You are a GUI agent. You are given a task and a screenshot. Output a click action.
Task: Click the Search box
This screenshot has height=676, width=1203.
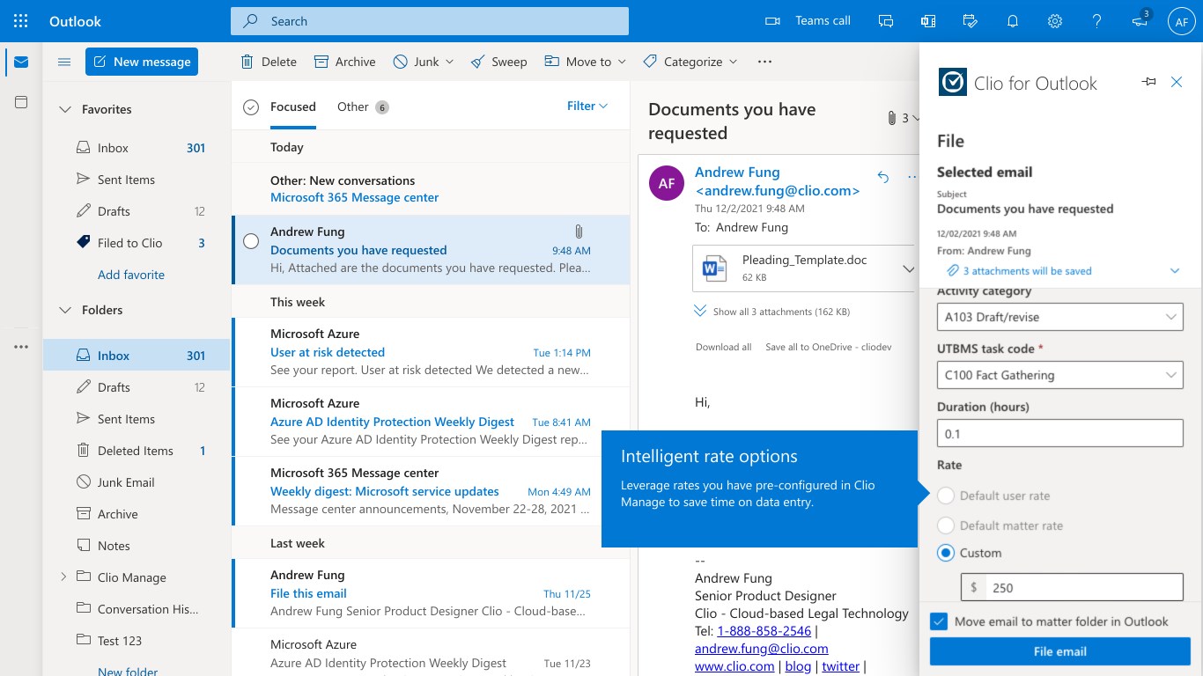[430, 21]
